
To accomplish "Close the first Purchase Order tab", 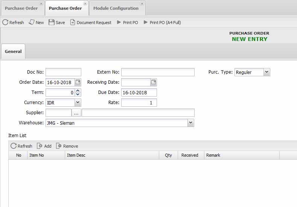I will [41, 4].
